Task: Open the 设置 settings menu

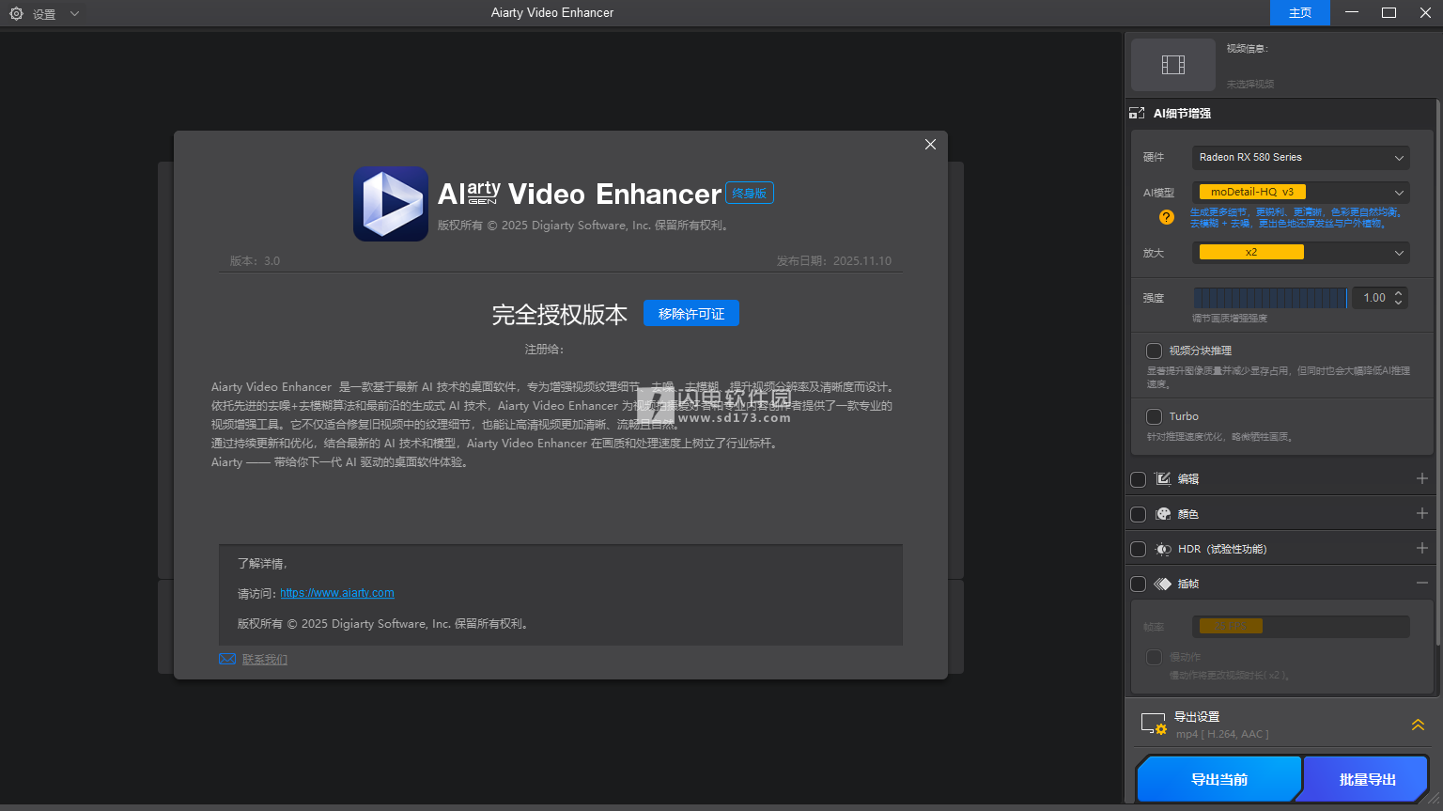Action: [x=44, y=14]
